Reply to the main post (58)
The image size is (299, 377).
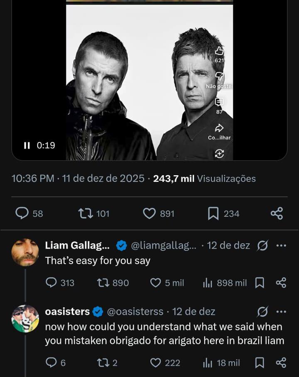point(22,213)
